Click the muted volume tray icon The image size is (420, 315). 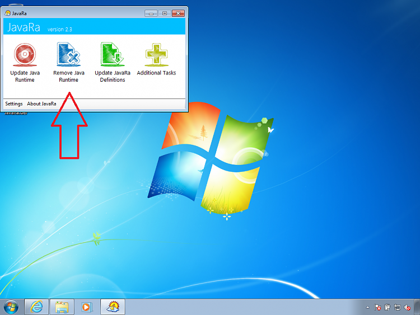[407, 308]
